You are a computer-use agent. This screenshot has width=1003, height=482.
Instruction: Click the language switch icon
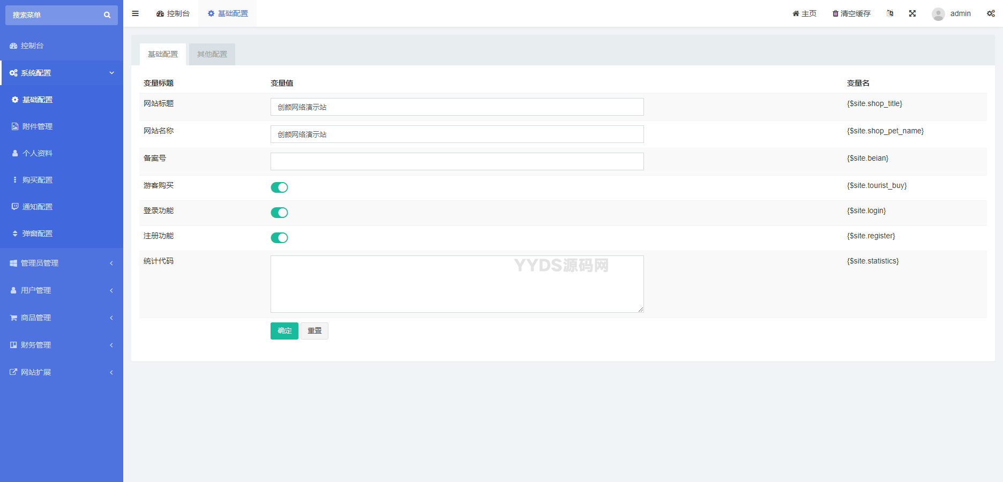(889, 13)
